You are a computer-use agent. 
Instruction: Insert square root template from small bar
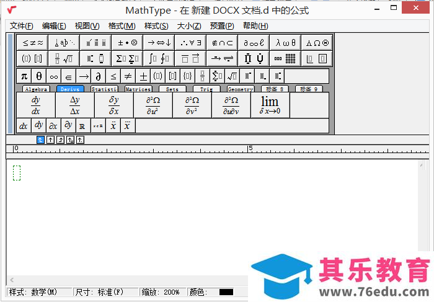pos(232,76)
